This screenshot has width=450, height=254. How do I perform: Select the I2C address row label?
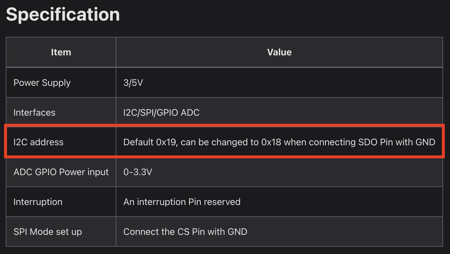tap(39, 142)
